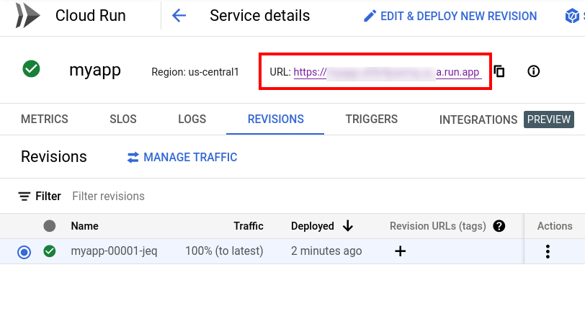Click green check of myapp-00001-jeq revision

[49, 251]
